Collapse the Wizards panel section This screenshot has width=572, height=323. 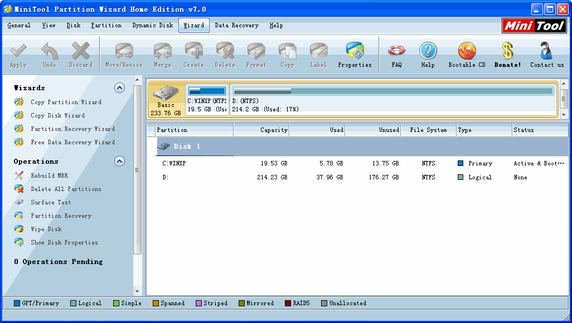[x=119, y=87]
